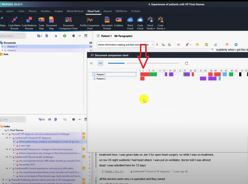Screen dimensions: 248x184
Task: Select Patient 1 in Documents tree
Action: (12, 46)
